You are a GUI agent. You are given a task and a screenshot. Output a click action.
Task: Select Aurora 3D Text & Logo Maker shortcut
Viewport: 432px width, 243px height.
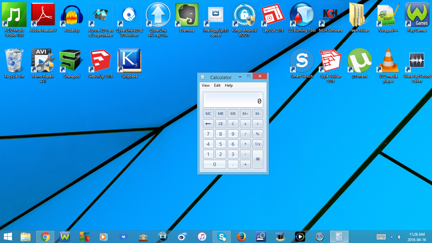tap(101, 15)
